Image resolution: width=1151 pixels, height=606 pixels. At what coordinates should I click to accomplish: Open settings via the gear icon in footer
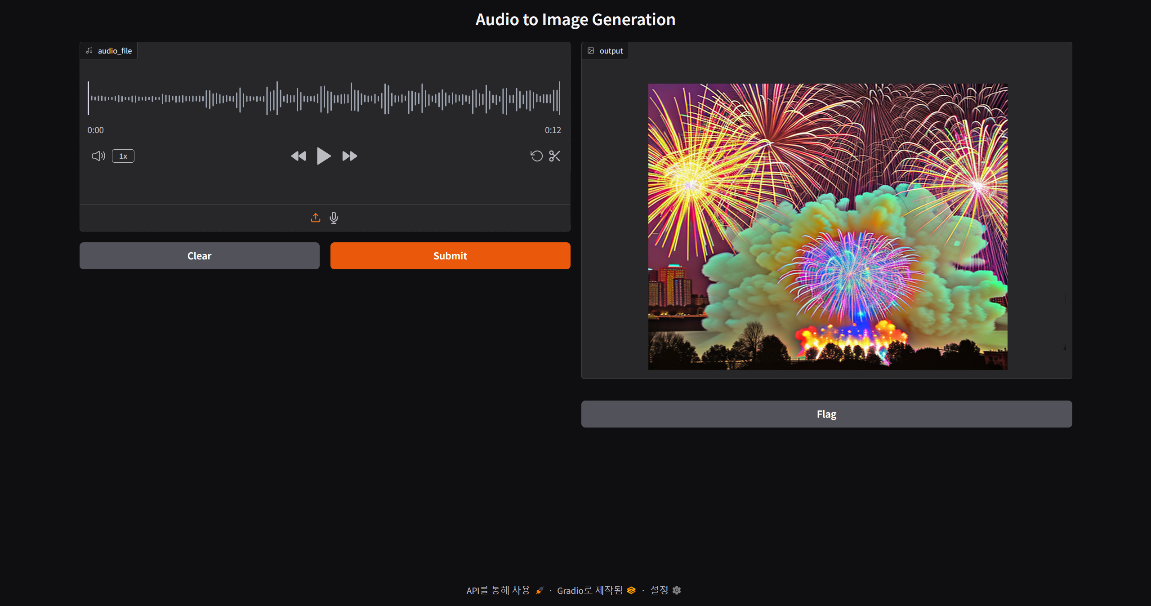coord(676,590)
